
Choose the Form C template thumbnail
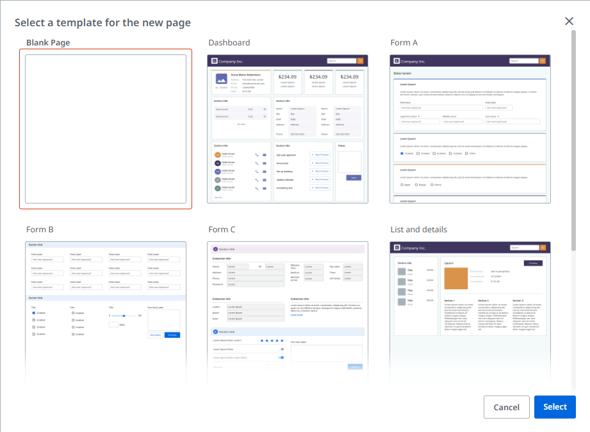tap(288, 315)
